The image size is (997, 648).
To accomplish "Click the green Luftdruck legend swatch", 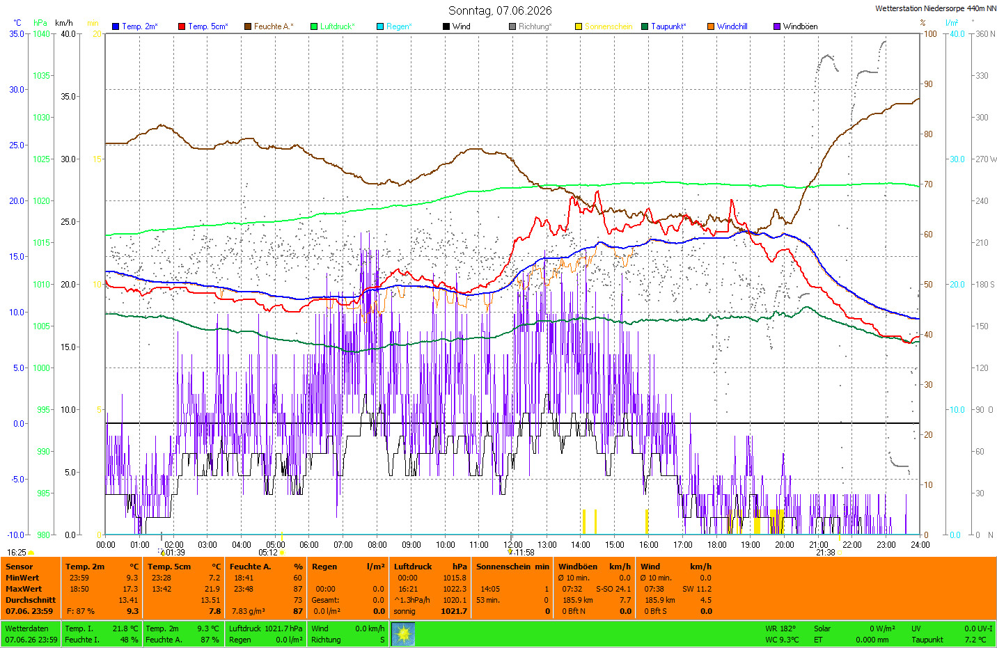I will point(314,26).
